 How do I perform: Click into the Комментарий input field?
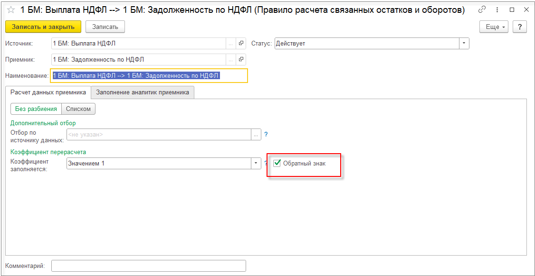pyautogui.click(x=148, y=266)
